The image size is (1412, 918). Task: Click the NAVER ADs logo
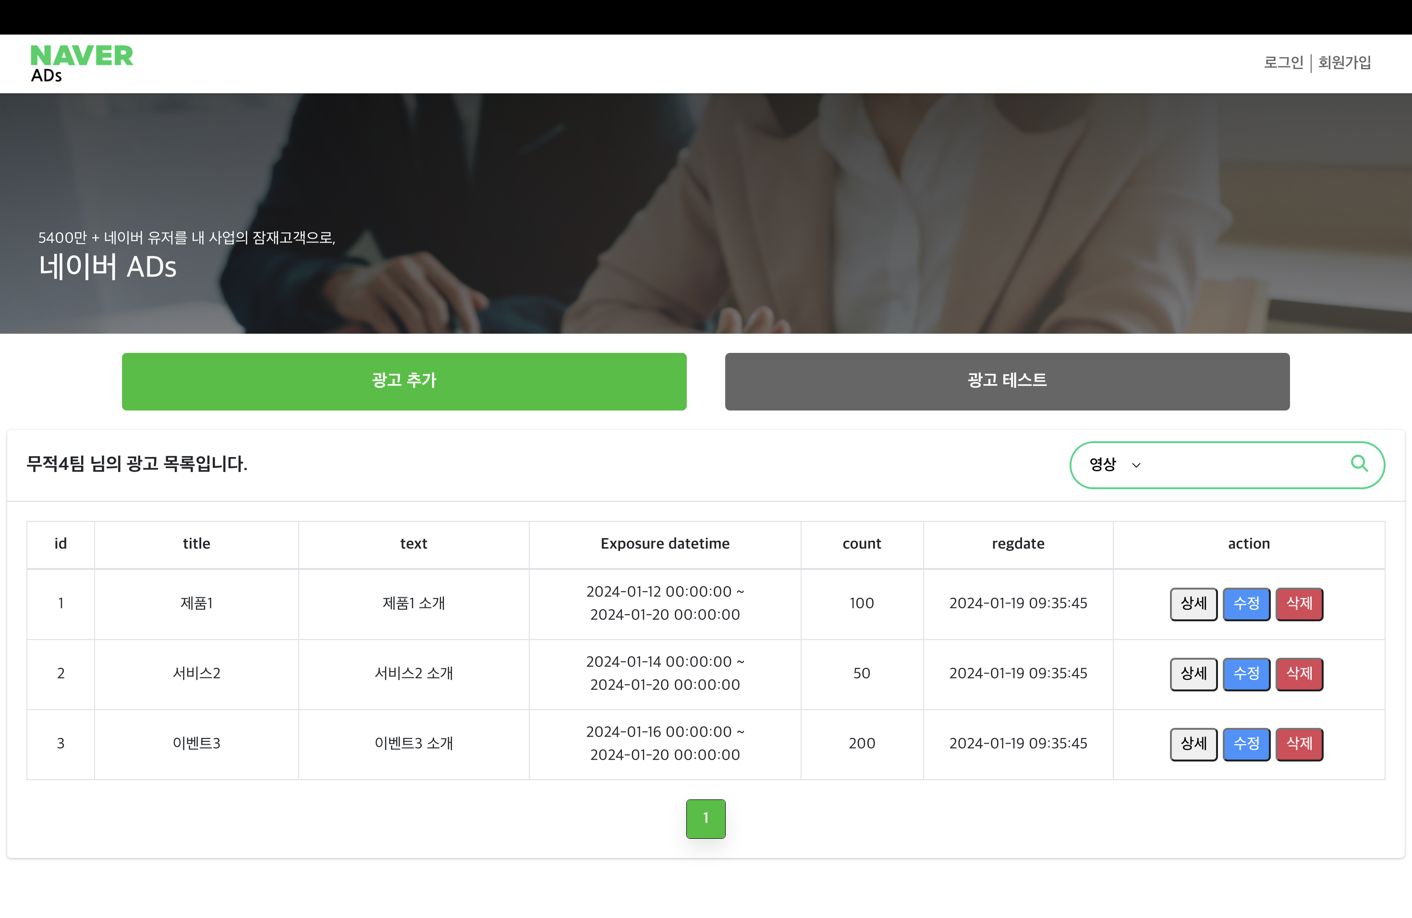pos(82,63)
